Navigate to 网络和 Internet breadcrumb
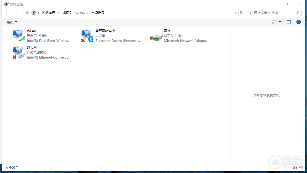The image size is (307, 173). [x=73, y=13]
